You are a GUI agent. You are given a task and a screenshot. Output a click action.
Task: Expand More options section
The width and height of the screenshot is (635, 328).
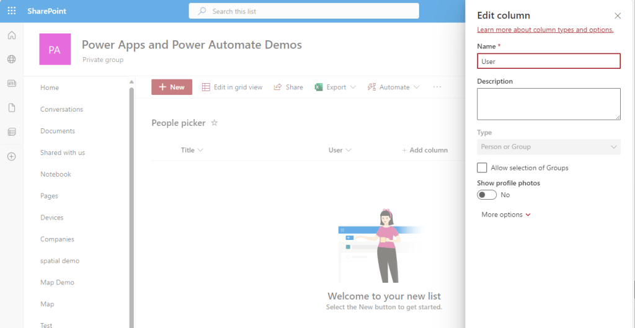(506, 215)
